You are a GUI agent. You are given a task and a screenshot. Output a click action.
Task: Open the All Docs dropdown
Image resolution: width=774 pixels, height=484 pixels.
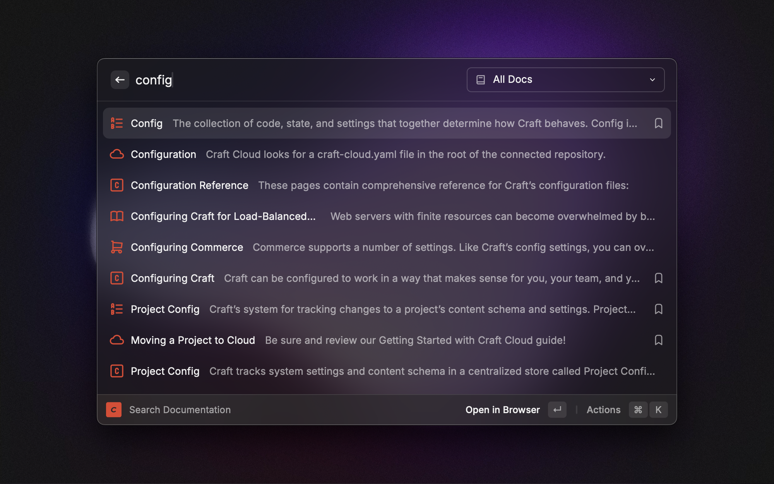(x=565, y=80)
